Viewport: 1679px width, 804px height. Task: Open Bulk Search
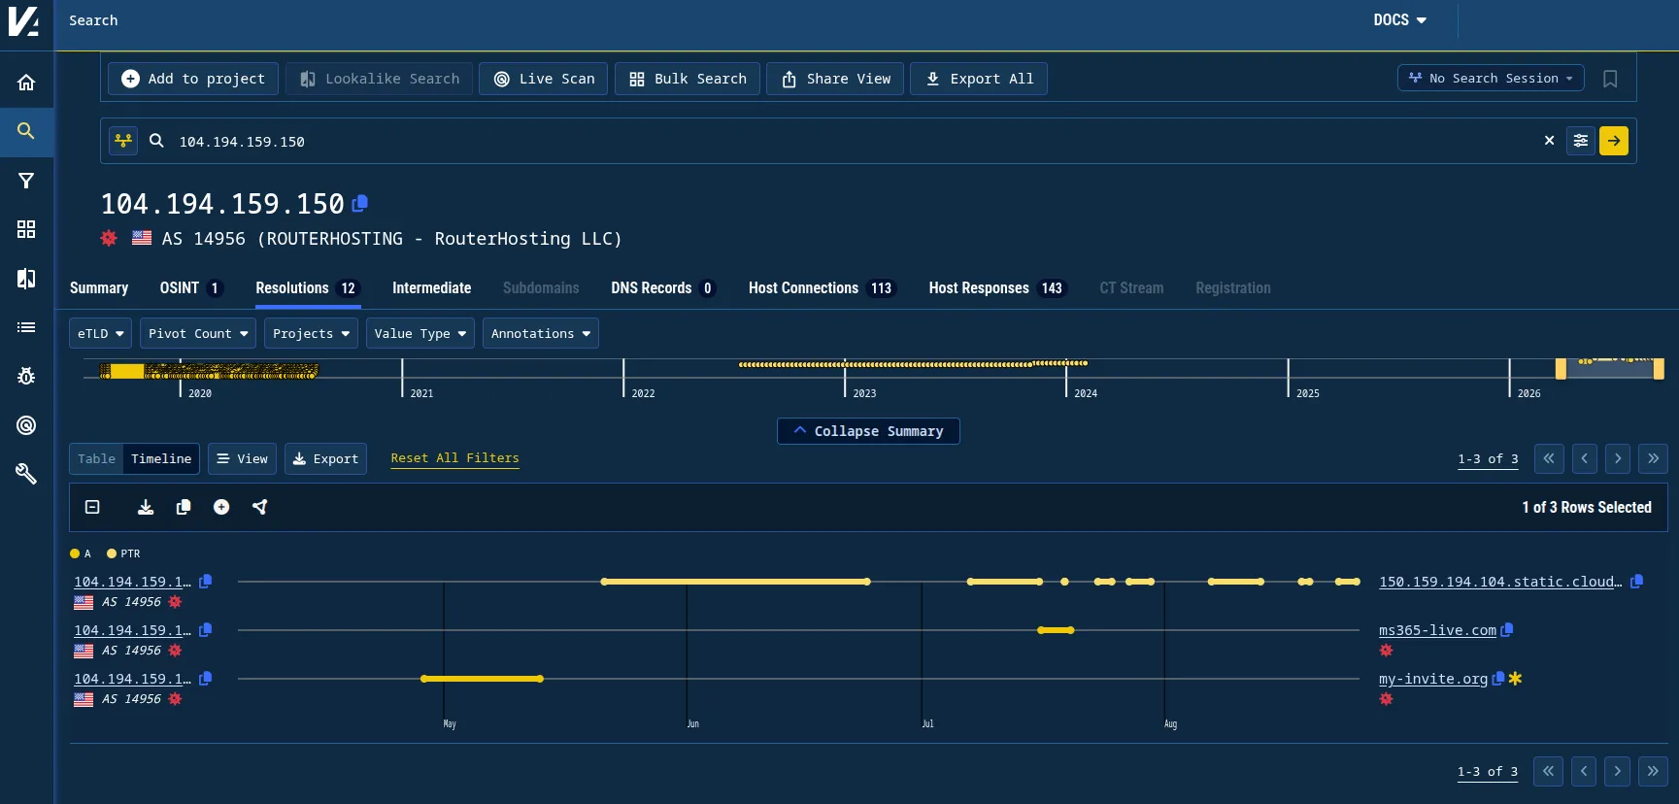pos(688,79)
